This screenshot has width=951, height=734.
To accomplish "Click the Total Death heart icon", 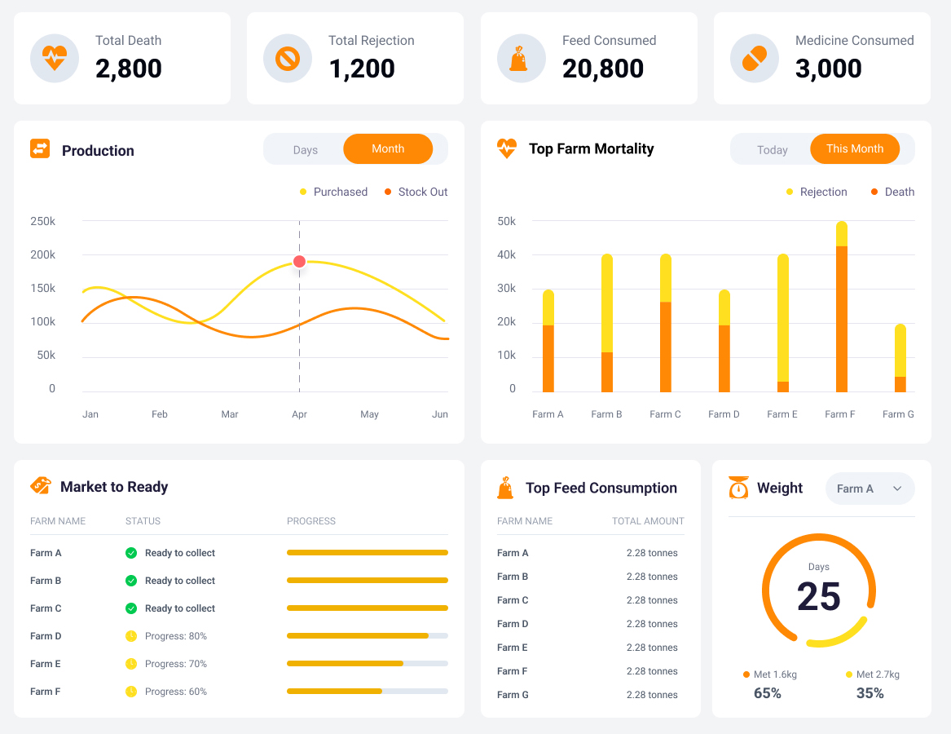I will tap(55, 58).
